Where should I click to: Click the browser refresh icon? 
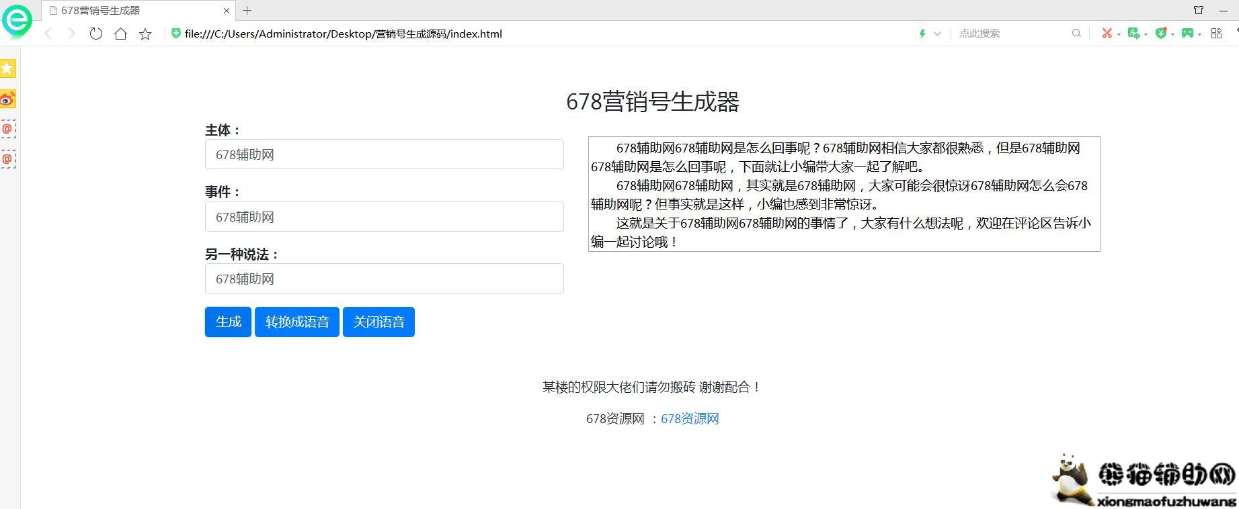[x=96, y=34]
